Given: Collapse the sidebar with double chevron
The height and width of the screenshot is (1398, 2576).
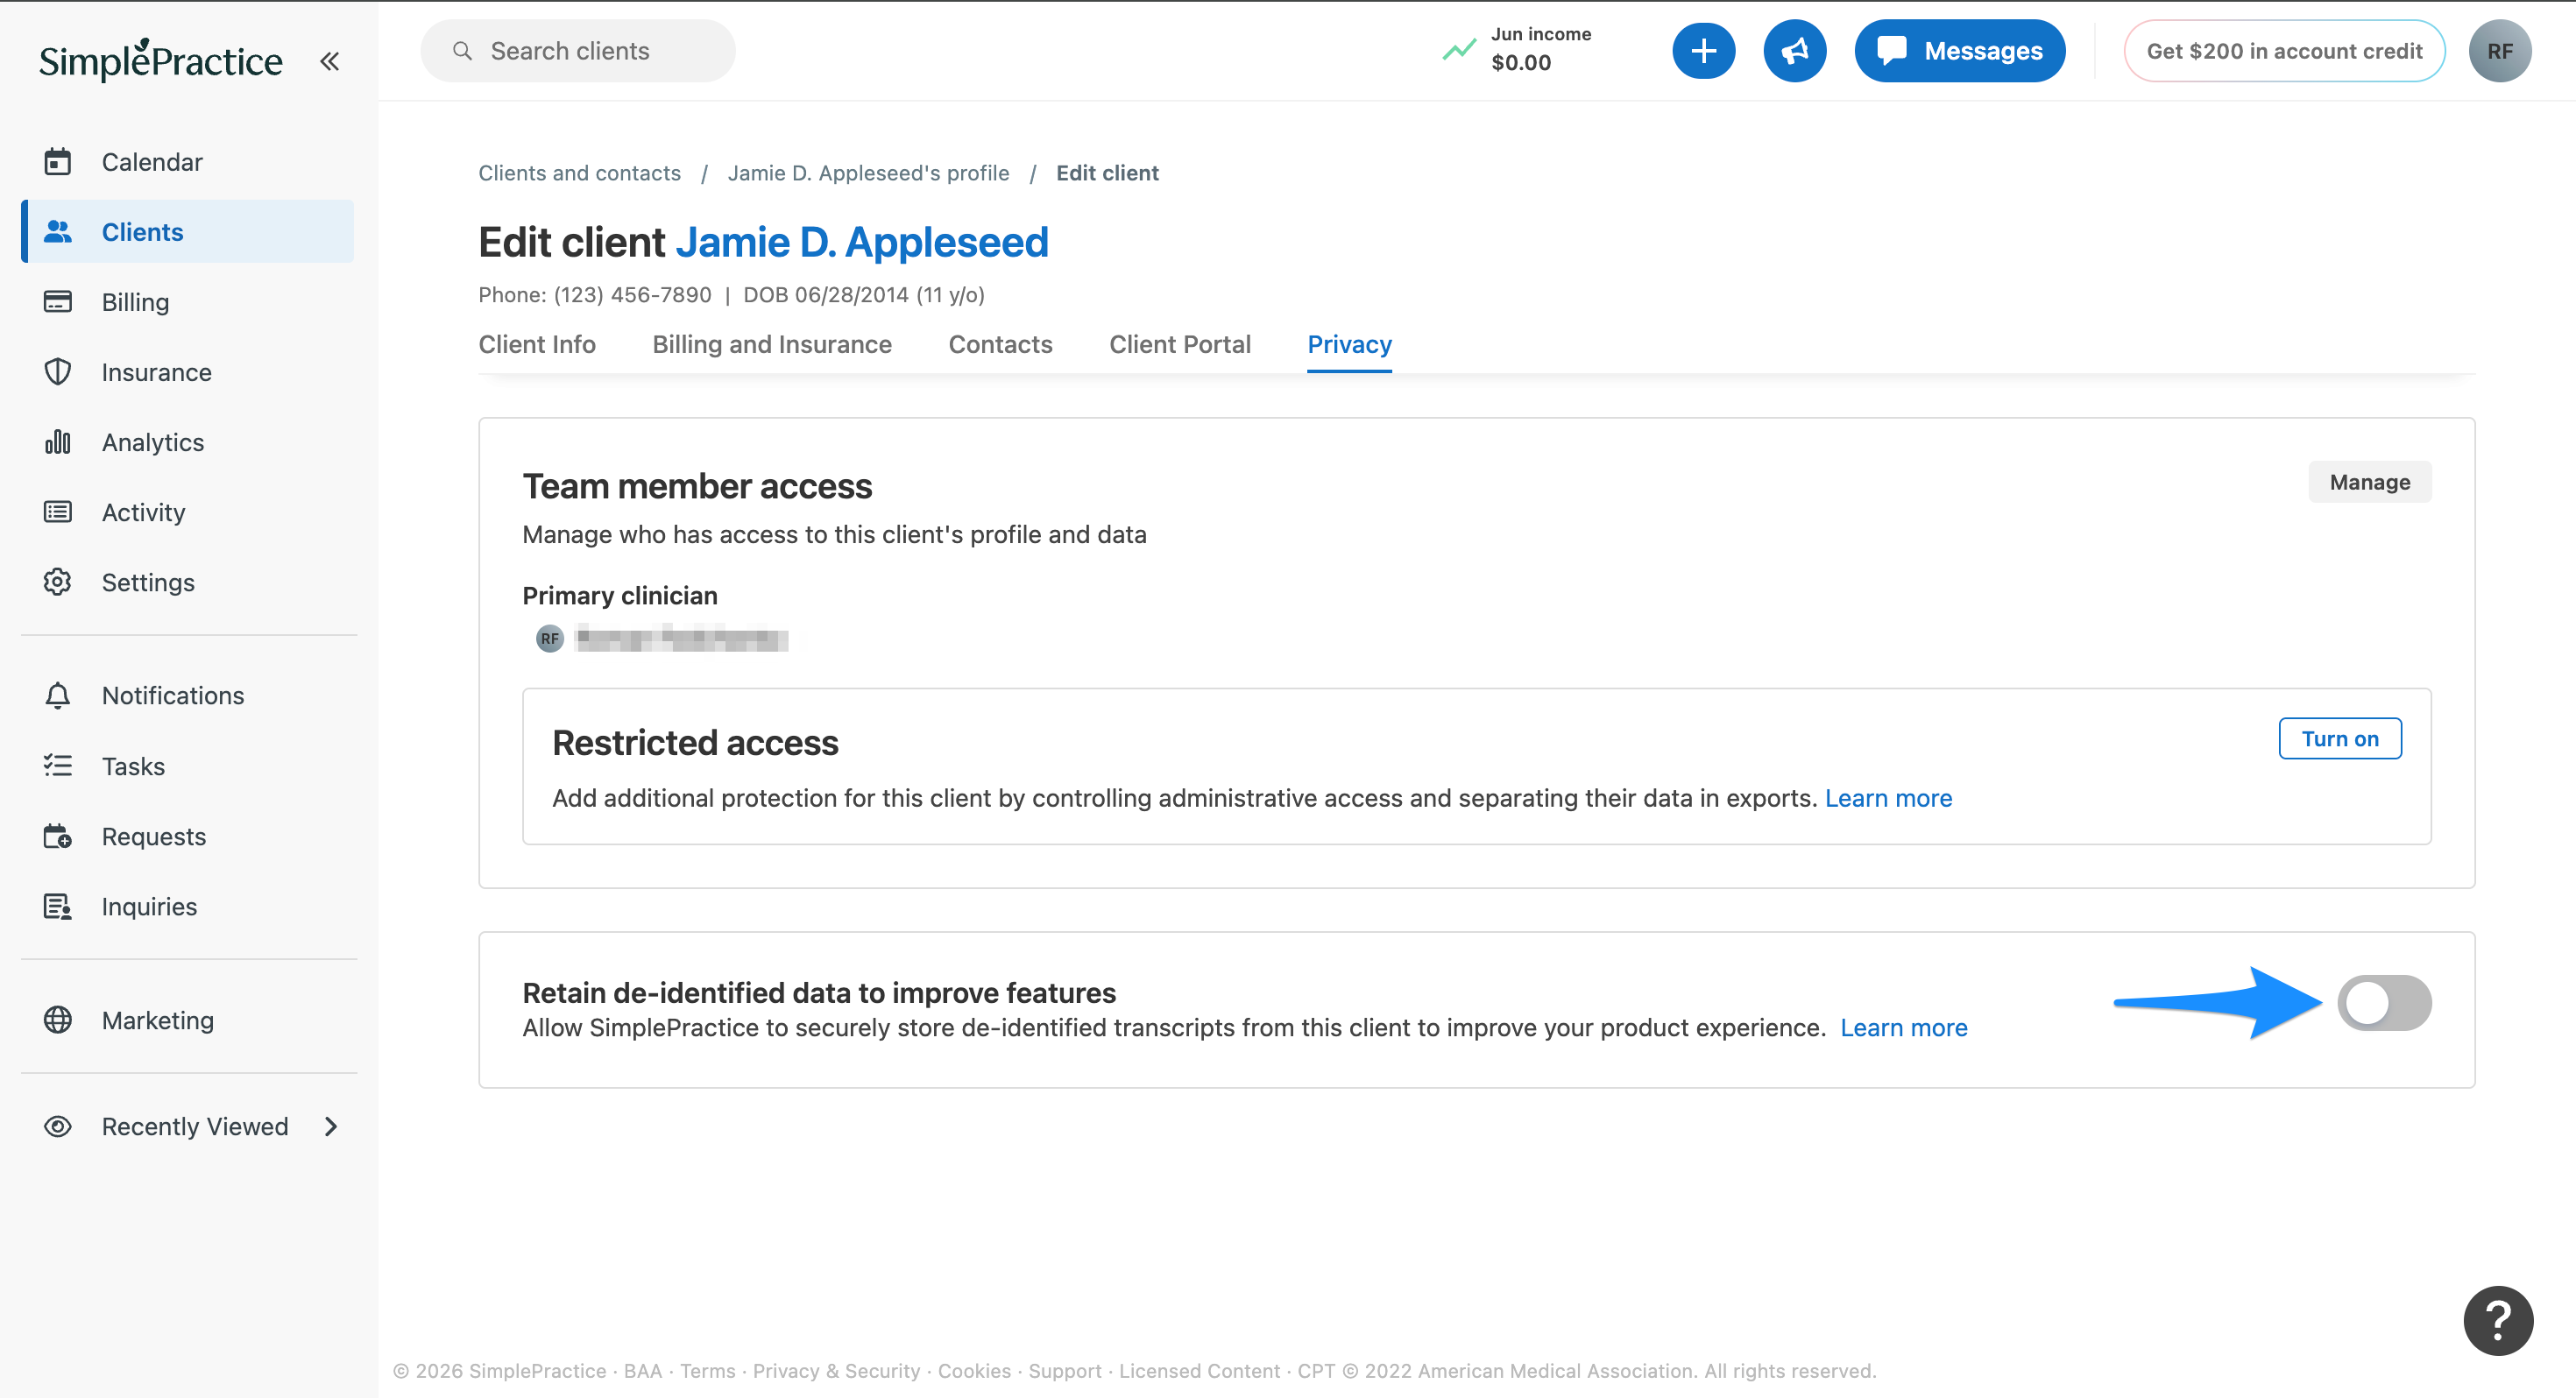Looking at the screenshot, I should tap(329, 61).
